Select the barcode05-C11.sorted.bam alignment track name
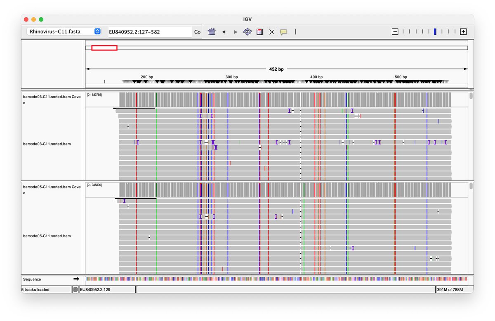 tap(47, 236)
